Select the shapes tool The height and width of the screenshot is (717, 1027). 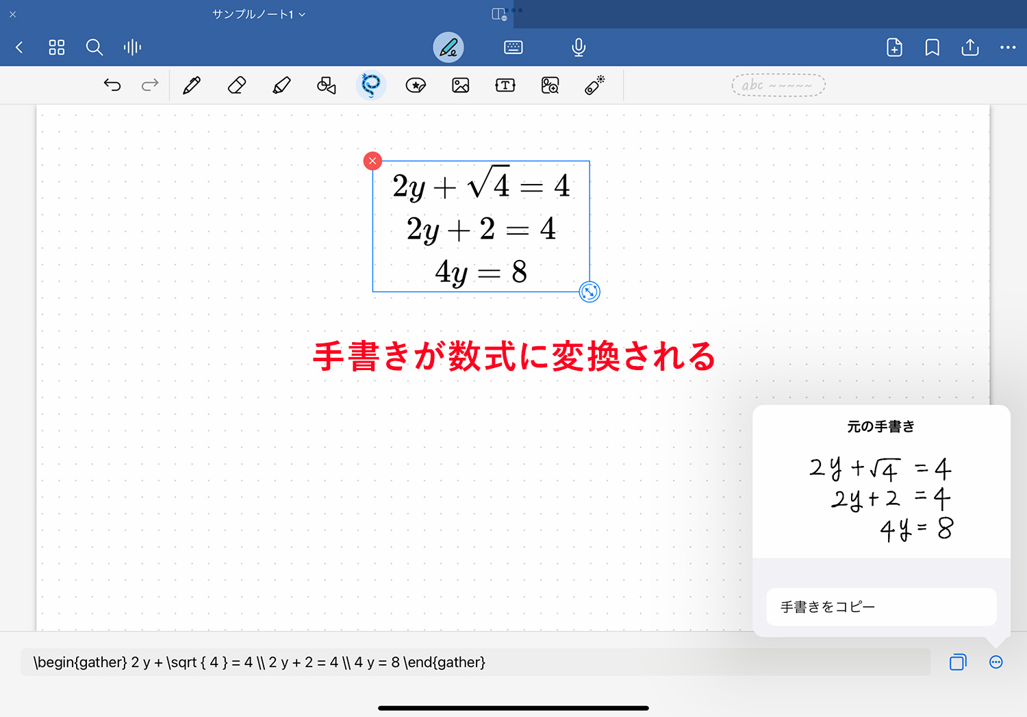coord(327,85)
